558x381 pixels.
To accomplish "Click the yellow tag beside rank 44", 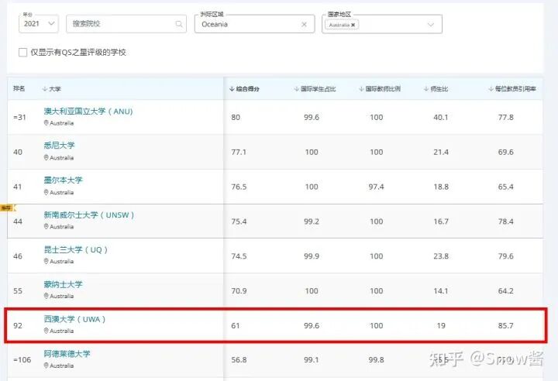I will click(x=7, y=208).
